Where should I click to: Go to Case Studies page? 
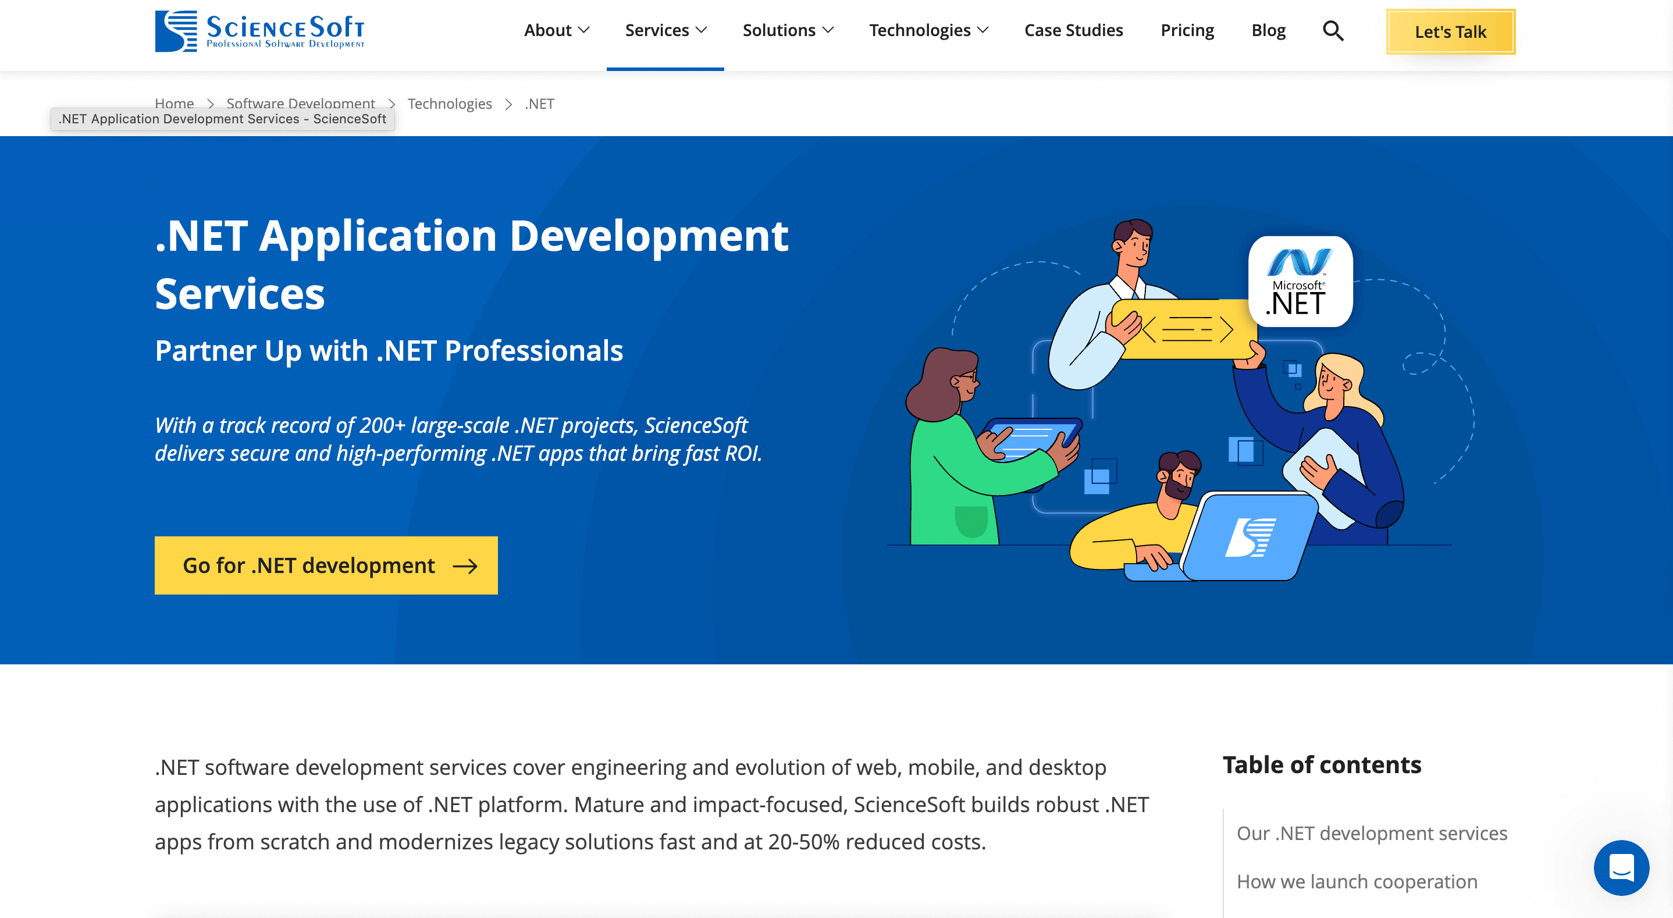point(1074,30)
